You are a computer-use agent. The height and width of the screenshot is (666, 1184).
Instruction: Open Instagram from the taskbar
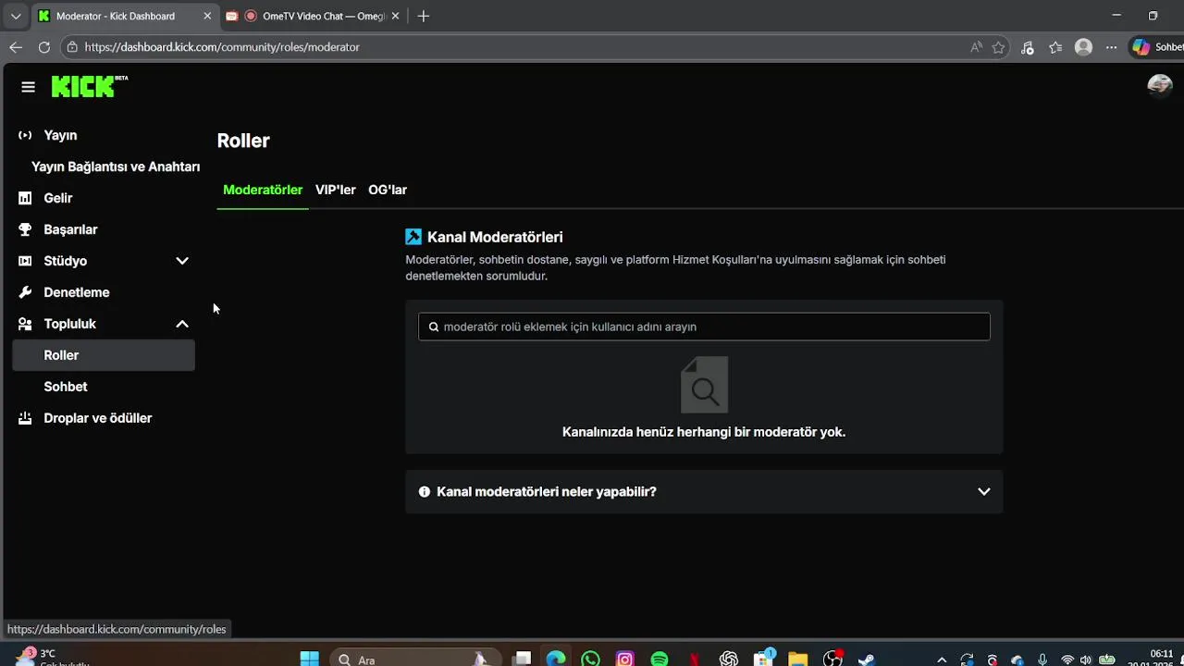click(x=625, y=659)
